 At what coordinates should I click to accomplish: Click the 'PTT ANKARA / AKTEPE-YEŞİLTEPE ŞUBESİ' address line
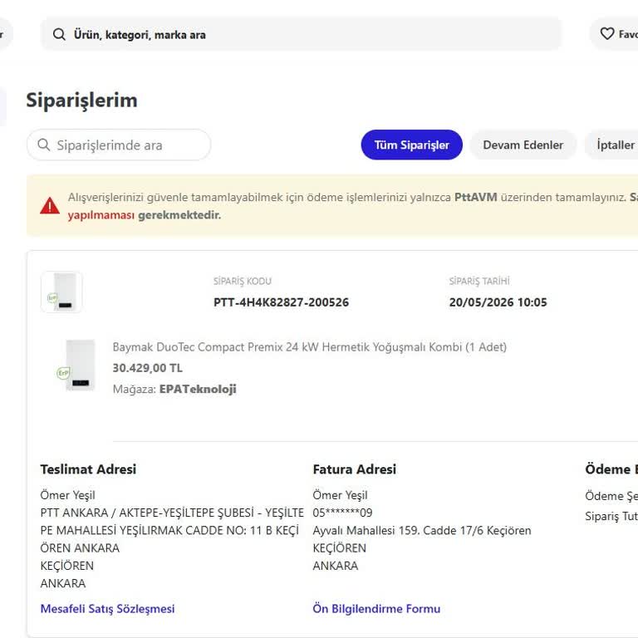pyautogui.click(x=172, y=513)
